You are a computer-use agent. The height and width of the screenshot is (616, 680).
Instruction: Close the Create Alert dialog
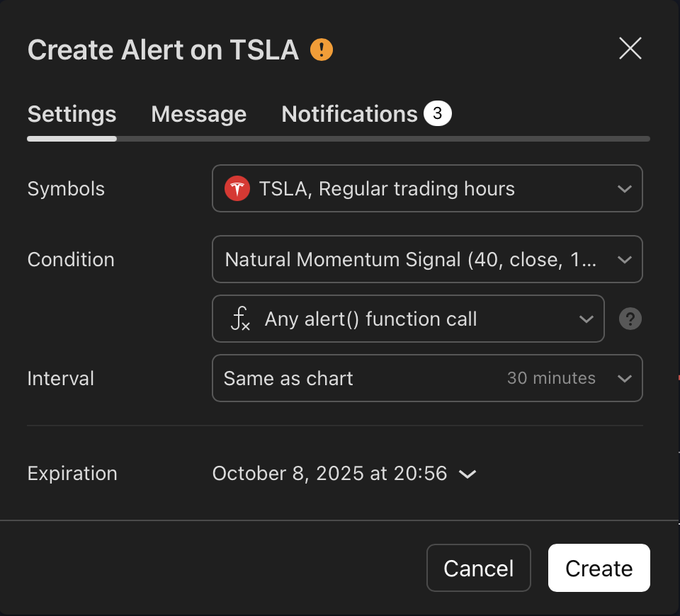630,48
